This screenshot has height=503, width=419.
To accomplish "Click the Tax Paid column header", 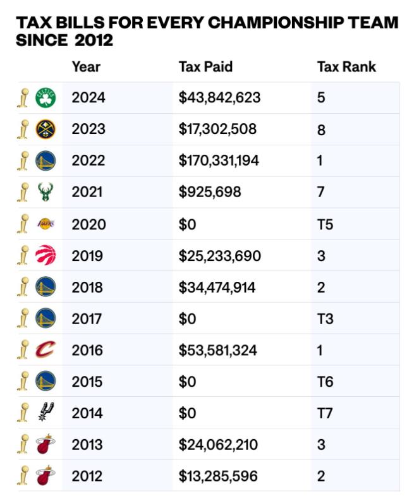I will point(205,67).
